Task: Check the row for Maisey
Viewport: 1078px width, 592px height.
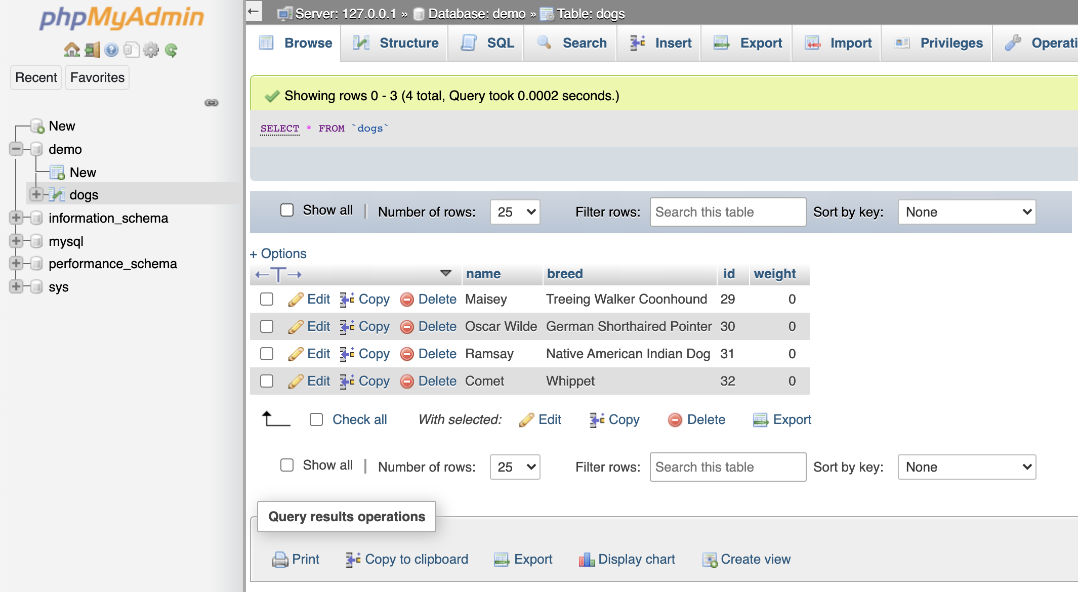Action: click(267, 299)
